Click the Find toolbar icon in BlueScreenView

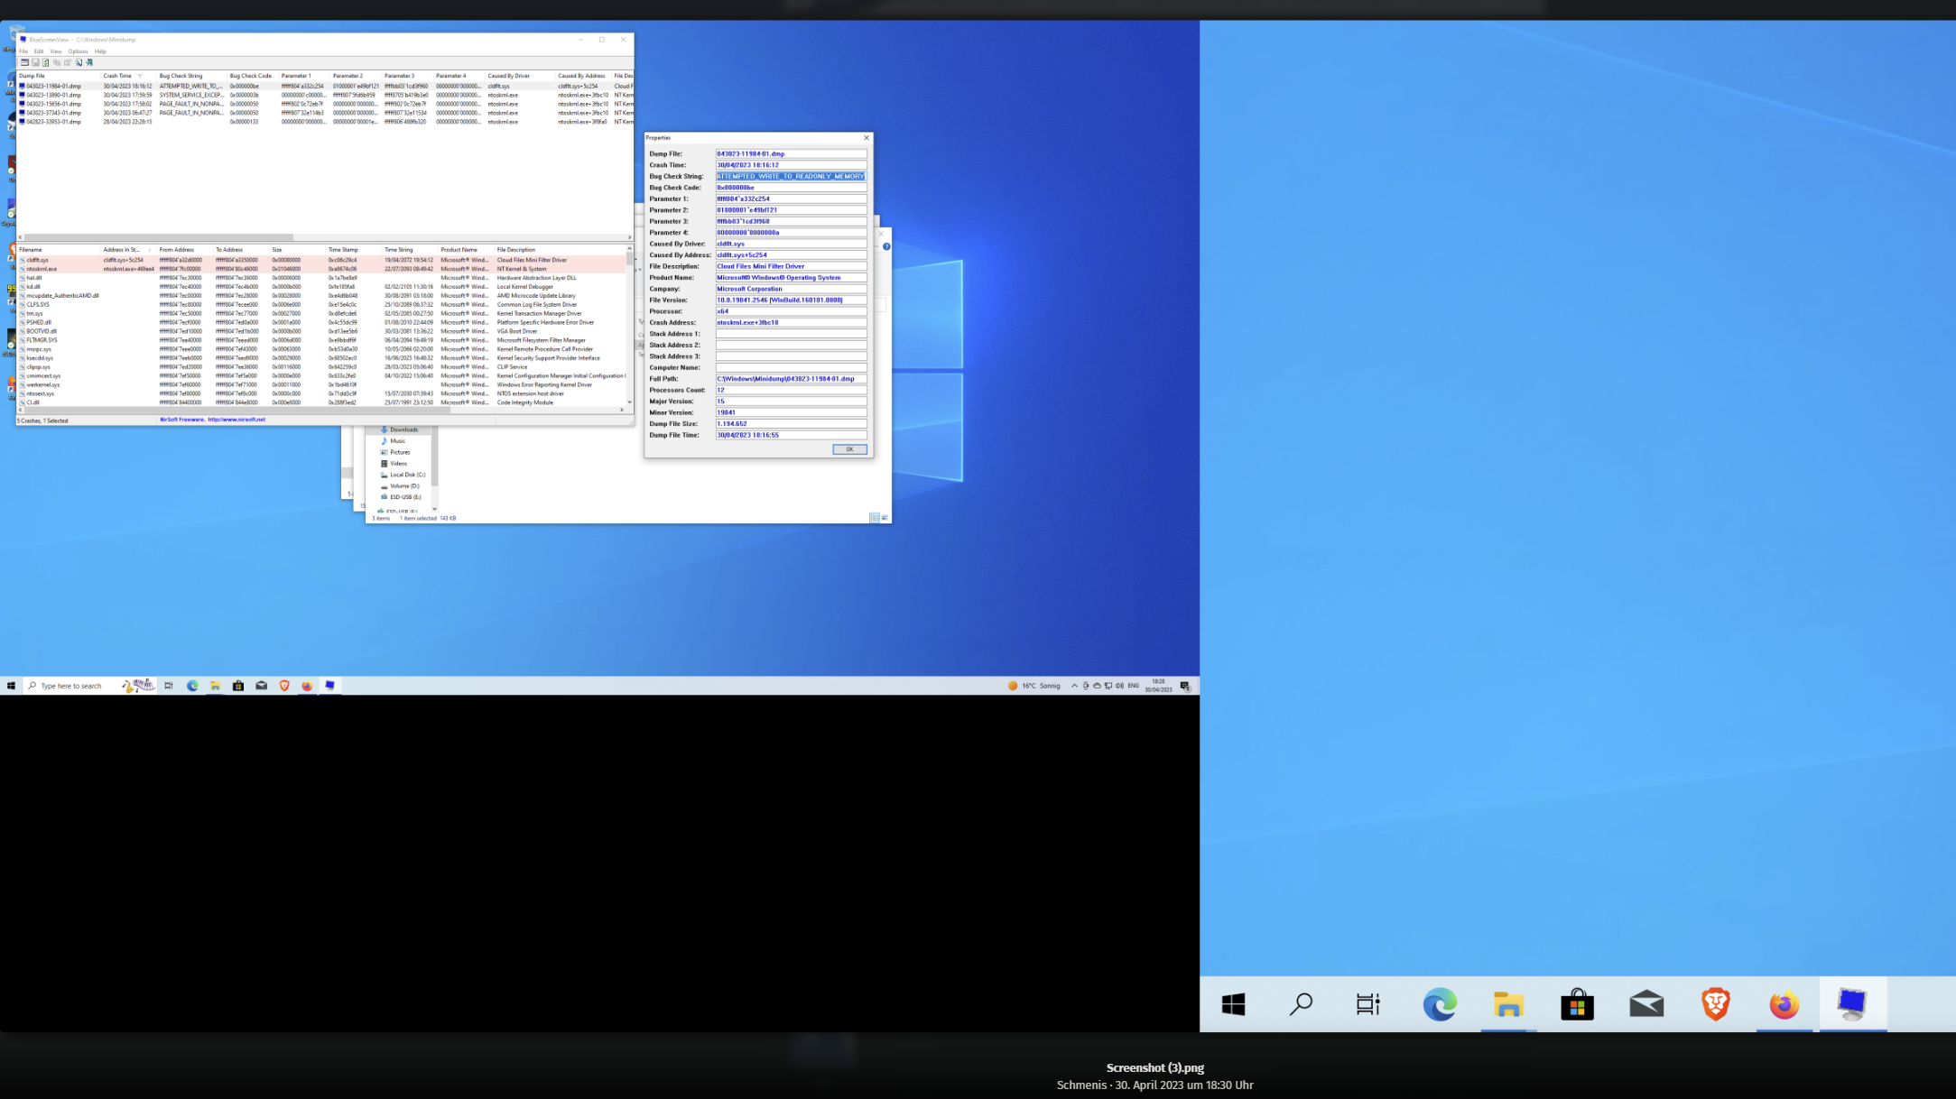[79, 62]
